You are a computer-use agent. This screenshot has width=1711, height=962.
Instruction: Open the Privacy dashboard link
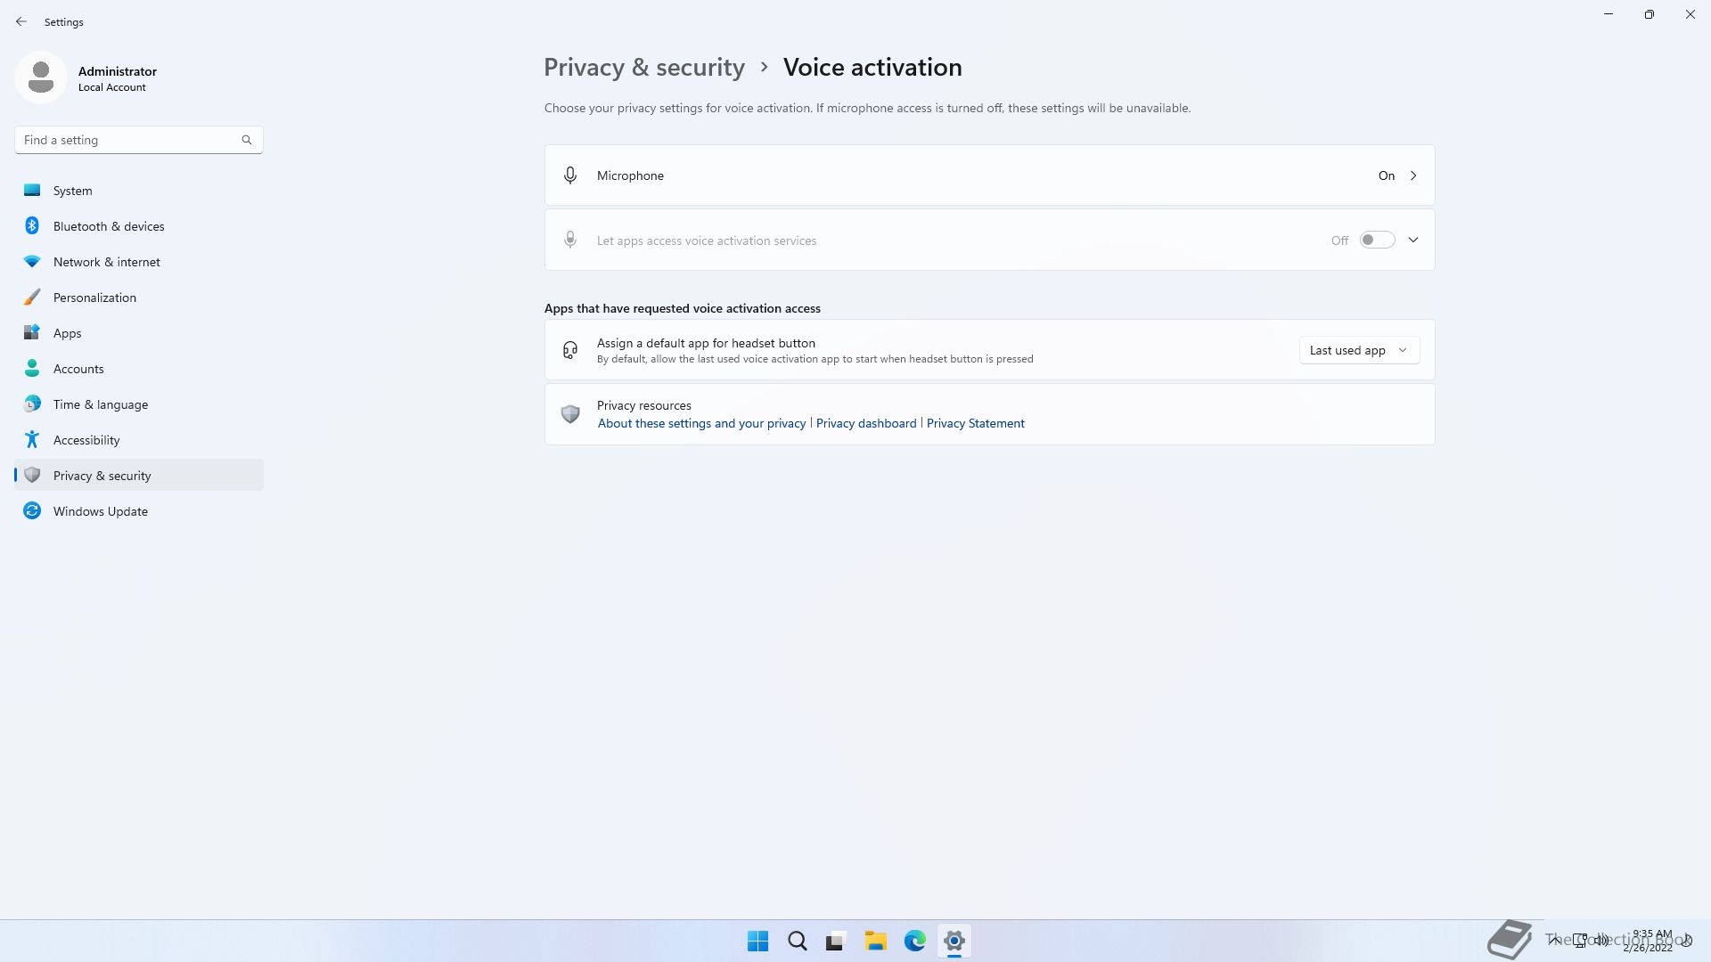866,423
